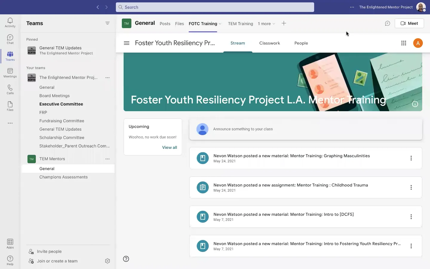Image resolution: width=430 pixels, height=269 pixels.
Task: Open pinned General TEM Updates channel
Action: (x=68, y=50)
